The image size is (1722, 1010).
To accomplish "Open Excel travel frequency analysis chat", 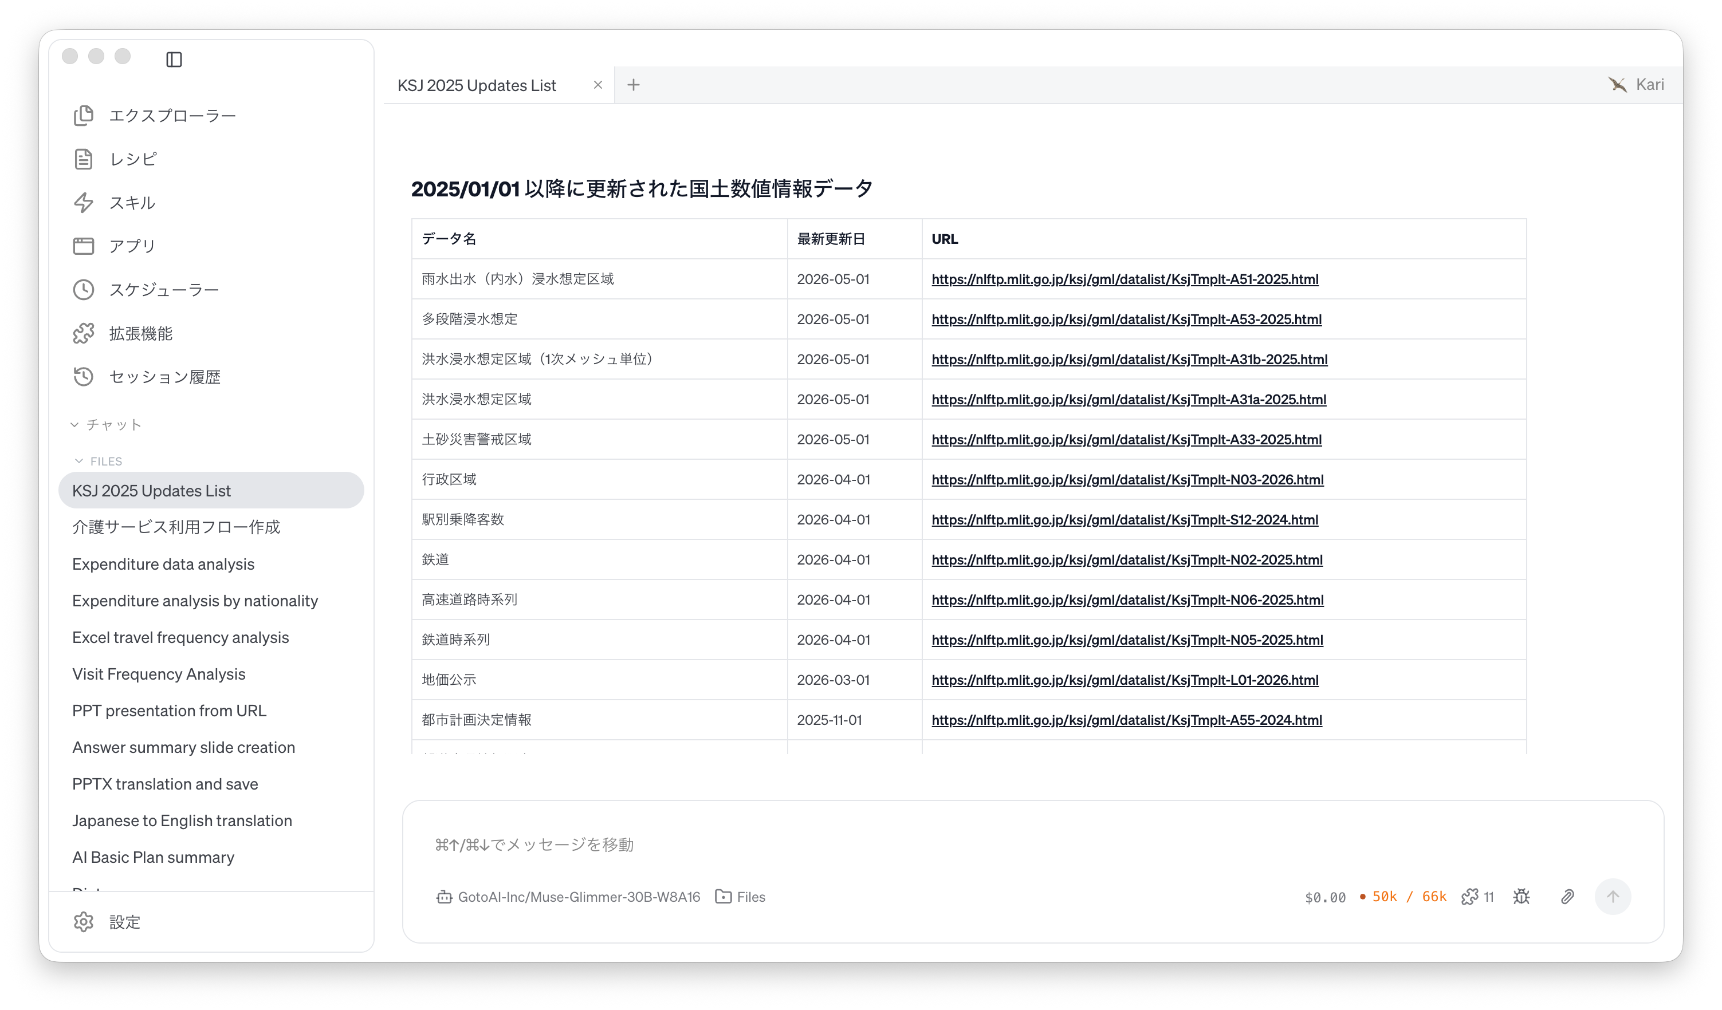I will (180, 637).
